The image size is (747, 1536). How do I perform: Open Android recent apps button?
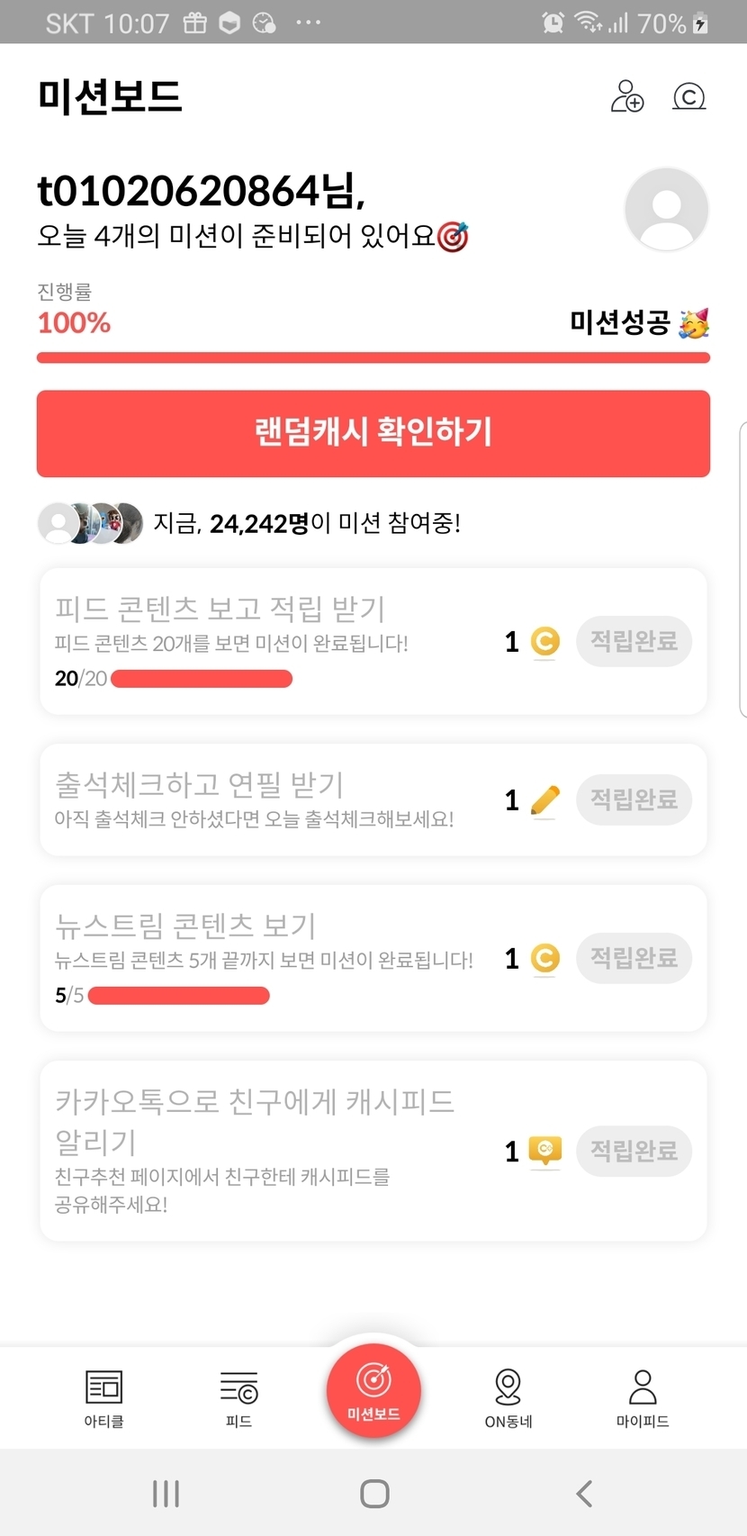click(x=166, y=1494)
